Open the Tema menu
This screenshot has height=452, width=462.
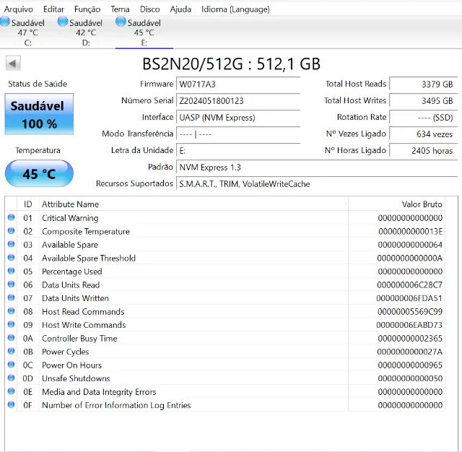120,9
